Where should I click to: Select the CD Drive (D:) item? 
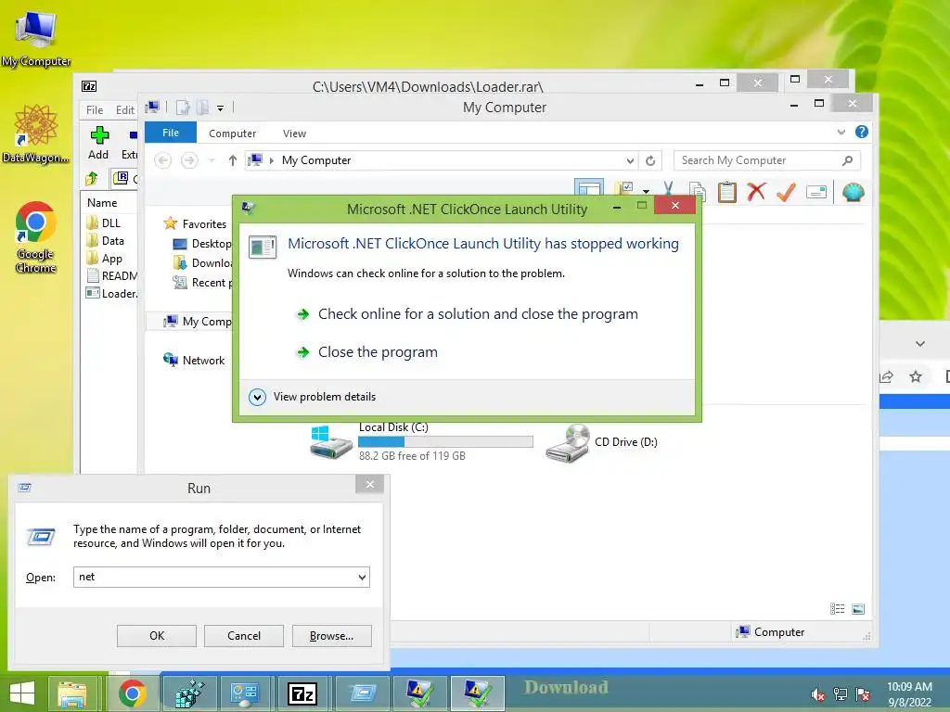pyautogui.click(x=601, y=442)
